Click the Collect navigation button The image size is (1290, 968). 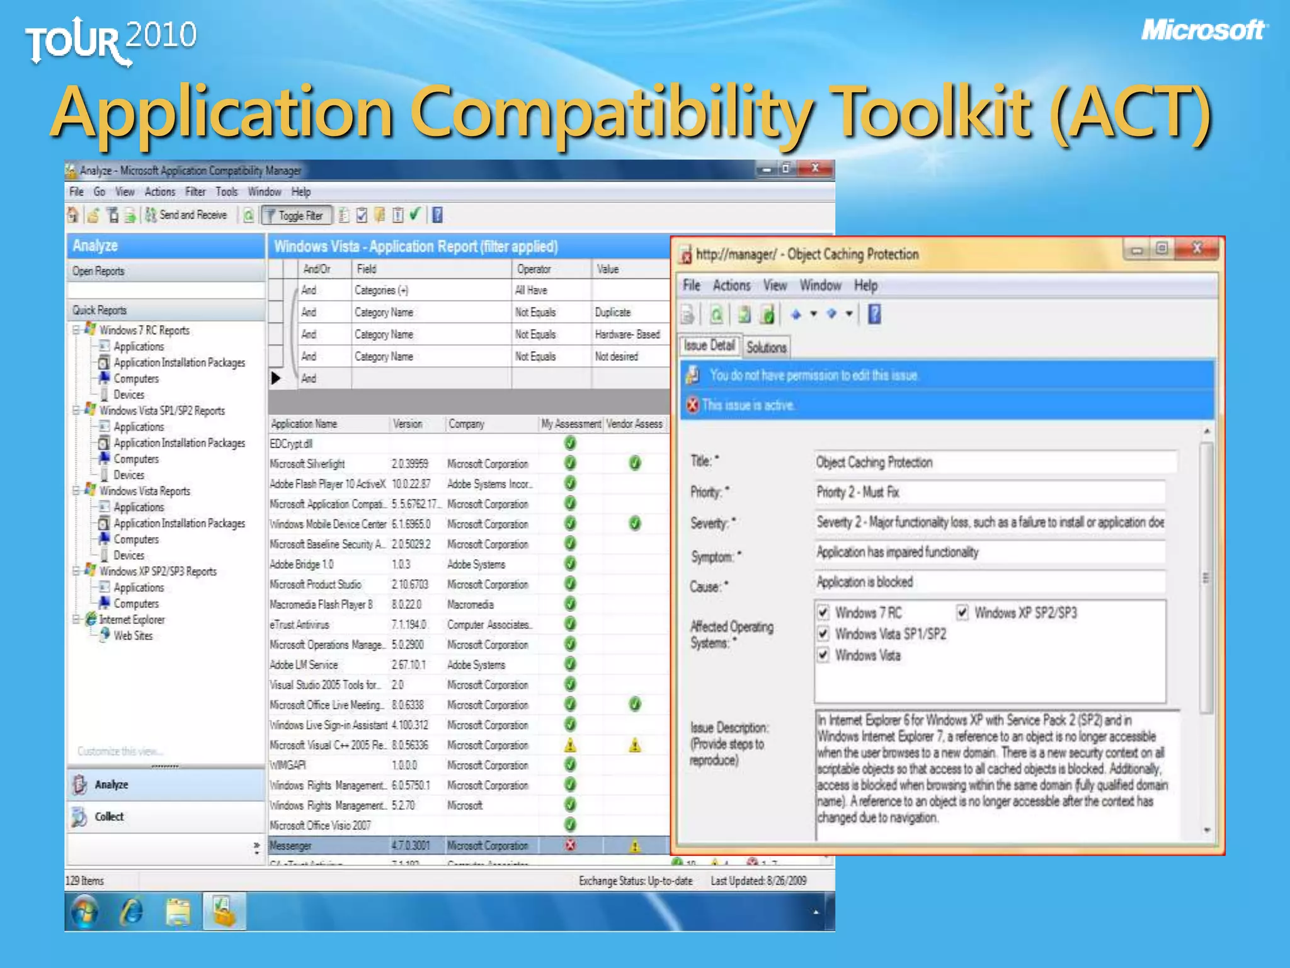point(165,817)
